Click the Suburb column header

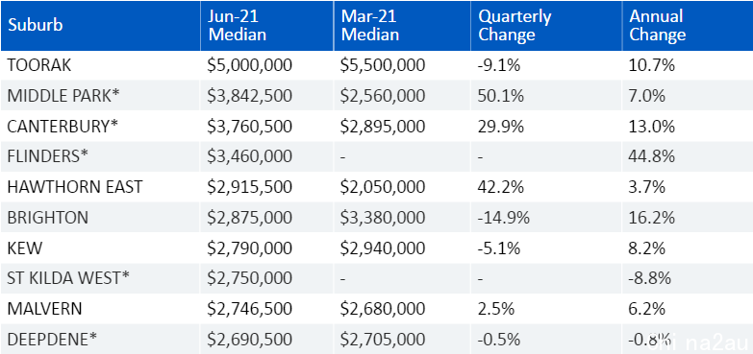click(35, 25)
